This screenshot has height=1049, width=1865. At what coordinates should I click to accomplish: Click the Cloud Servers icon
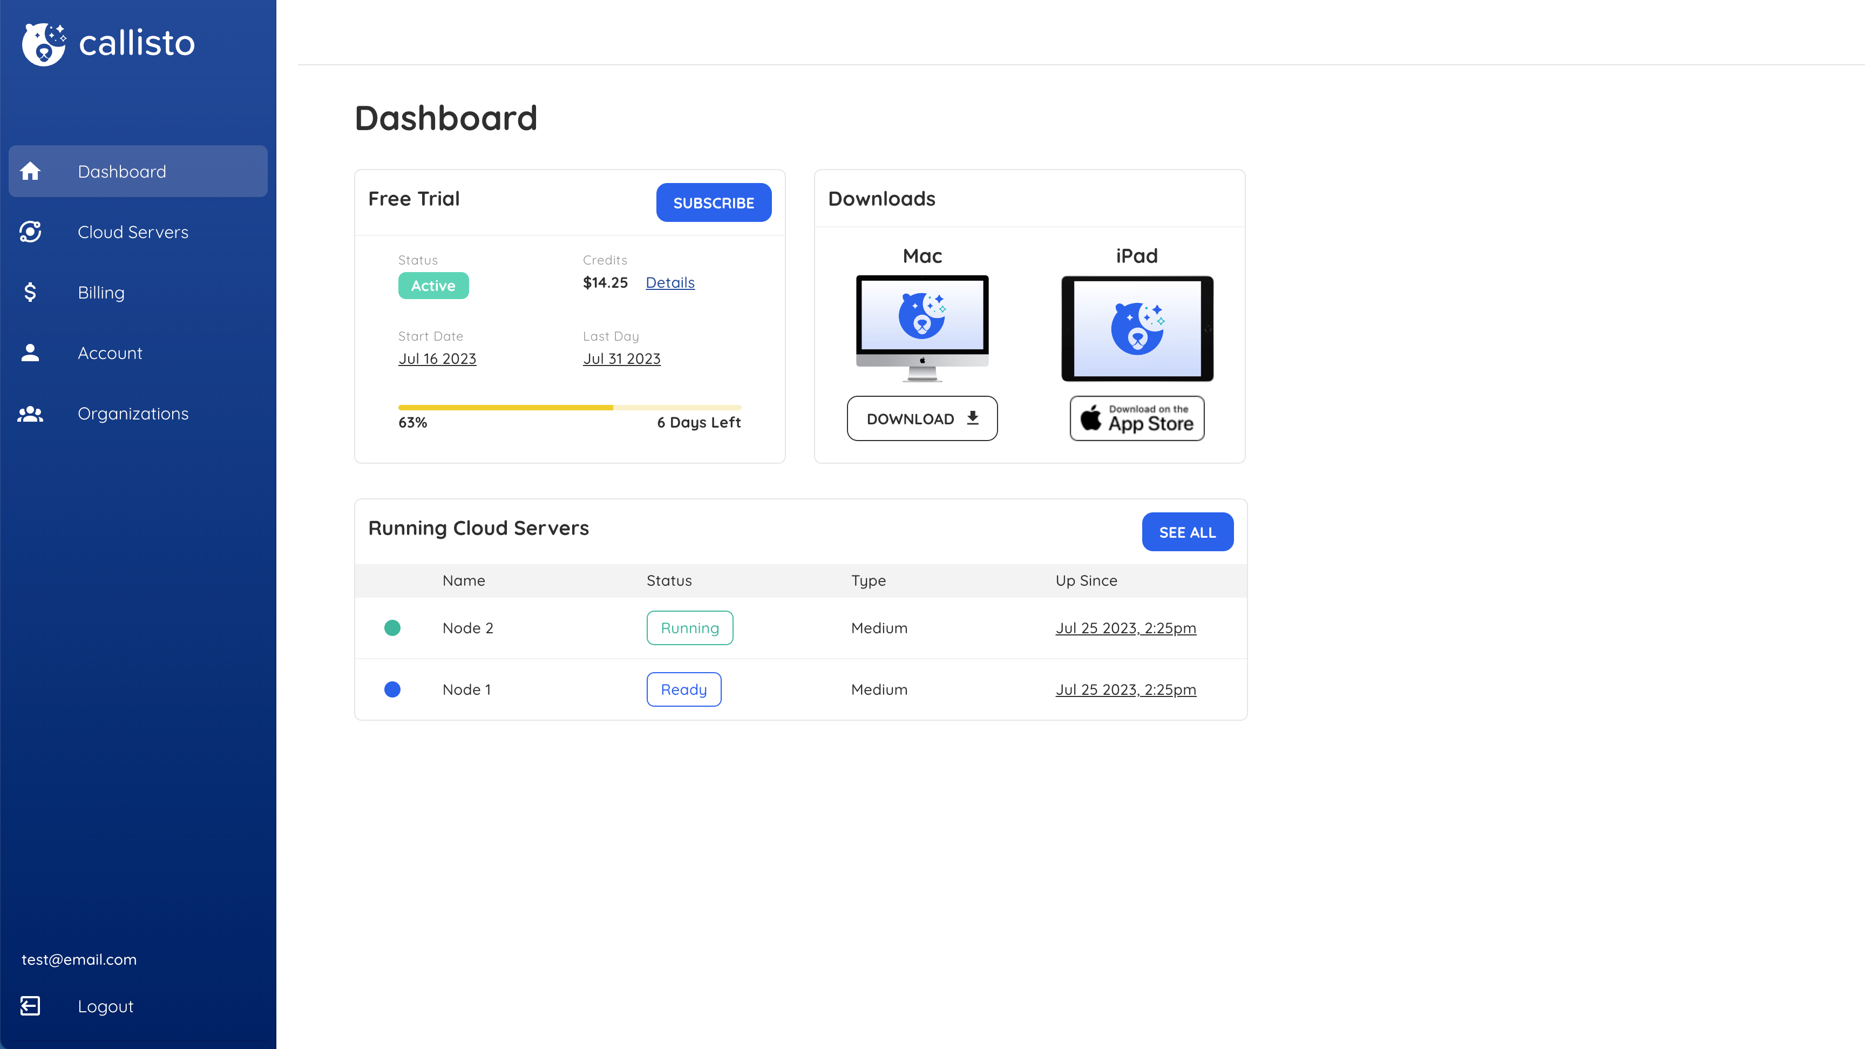point(31,231)
